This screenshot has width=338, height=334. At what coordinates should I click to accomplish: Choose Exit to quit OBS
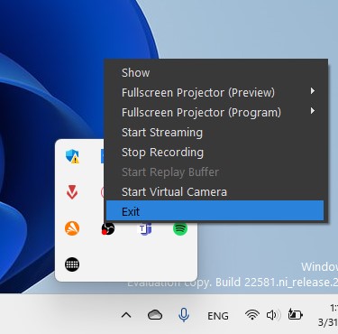215,211
